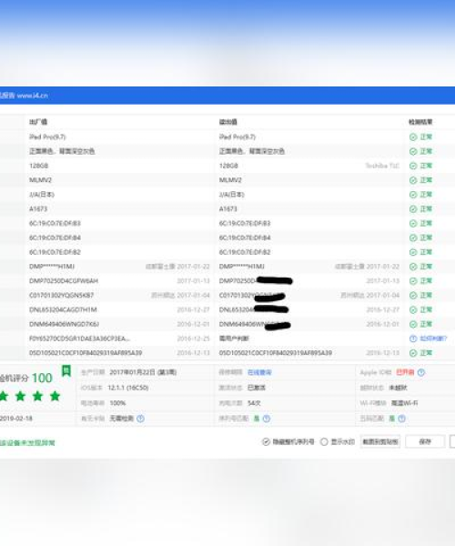Image resolution: width=455 pixels, height=546 pixels.
Task: Click the 截图到剪贴板 button
Action: [380, 441]
